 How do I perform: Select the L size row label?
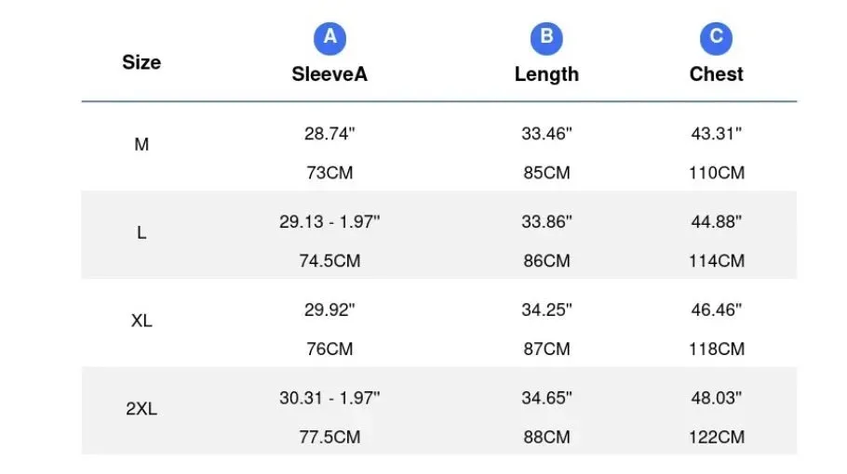click(141, 232)
